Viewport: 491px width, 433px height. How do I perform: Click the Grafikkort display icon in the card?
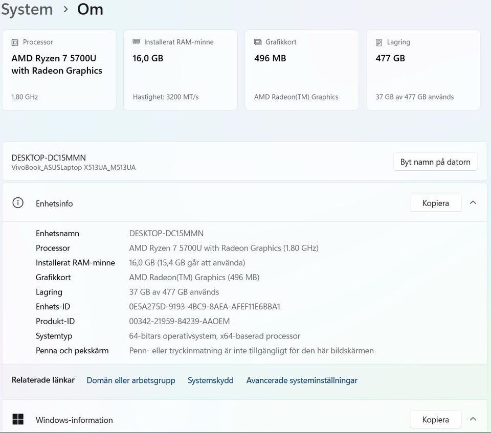click(258, 42)
